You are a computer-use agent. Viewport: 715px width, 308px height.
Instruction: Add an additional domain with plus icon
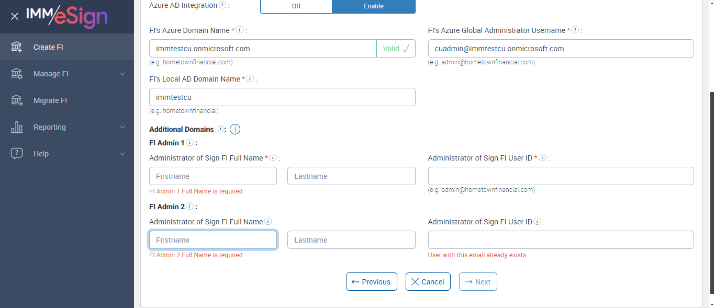coord(235,129)
